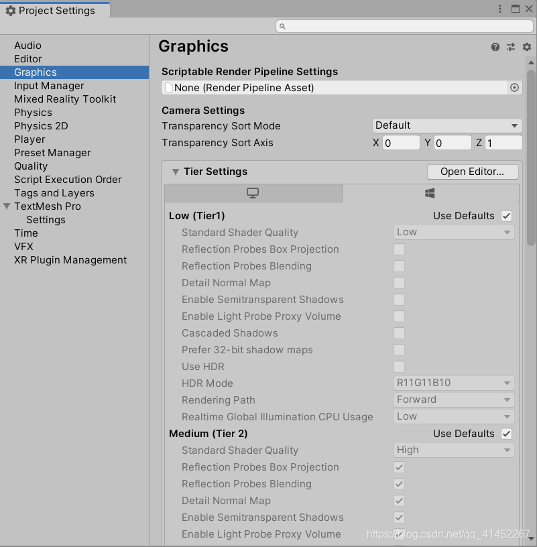Open the window options three-dot menu

[499, 7]
